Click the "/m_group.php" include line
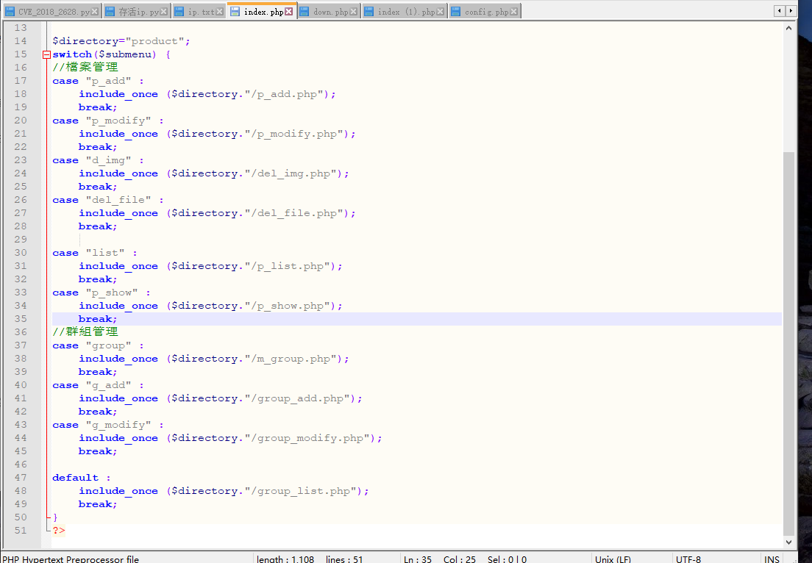 (x=214, y=359)
